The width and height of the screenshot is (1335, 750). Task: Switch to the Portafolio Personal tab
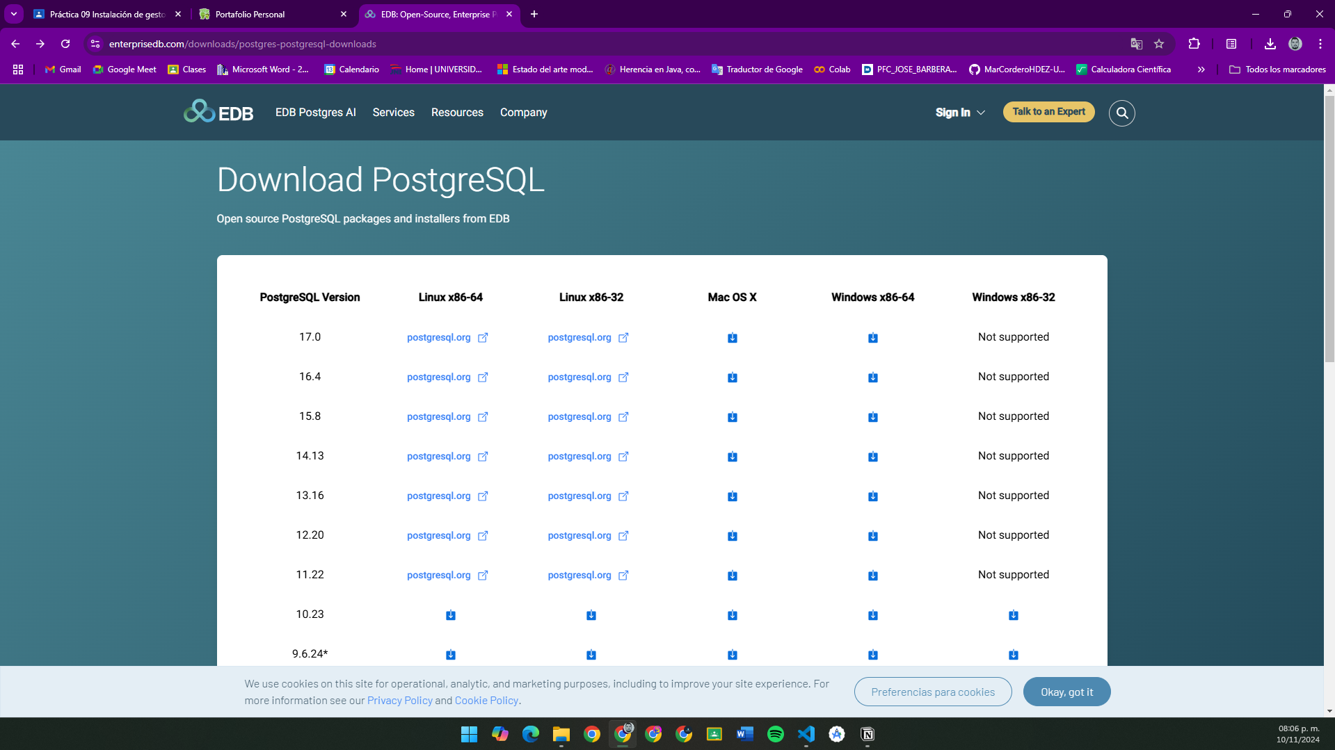[x=273, y=14]
